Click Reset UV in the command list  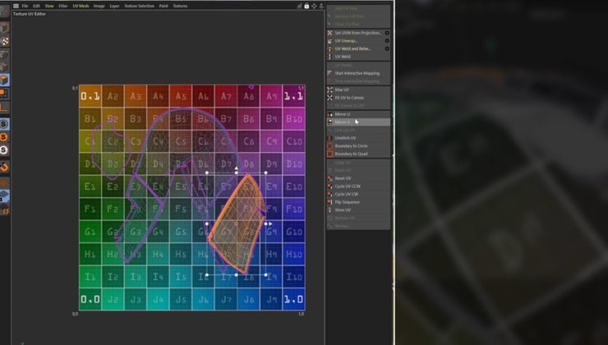pyautogui.click(x=344, y=178)
